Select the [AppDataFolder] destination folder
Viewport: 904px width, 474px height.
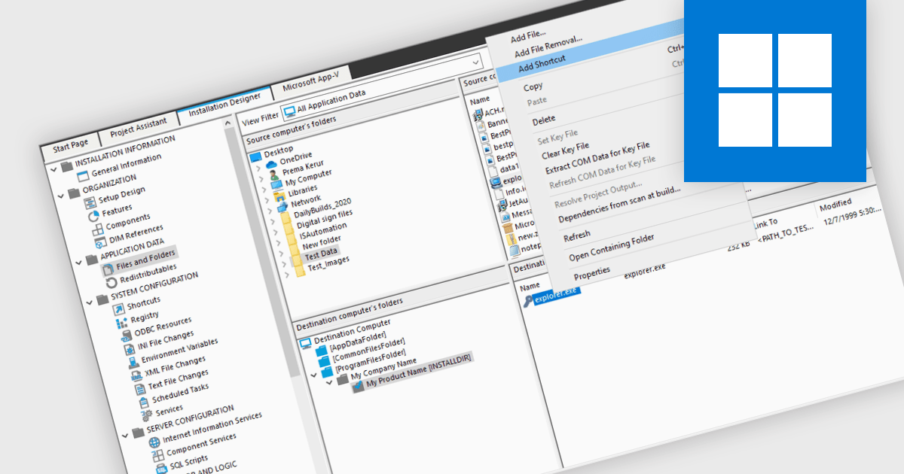(x=357, y=341)
